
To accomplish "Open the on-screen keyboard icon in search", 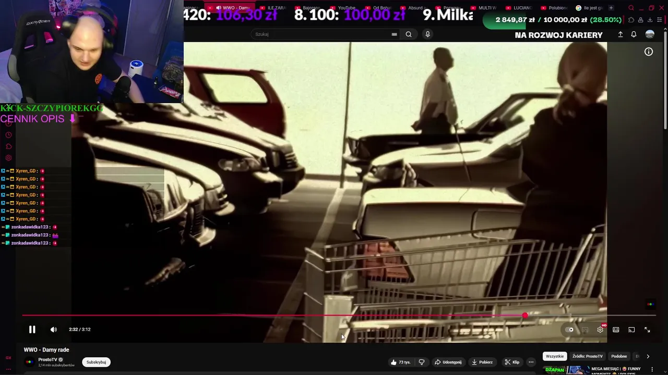I will [x=394, y=34].
